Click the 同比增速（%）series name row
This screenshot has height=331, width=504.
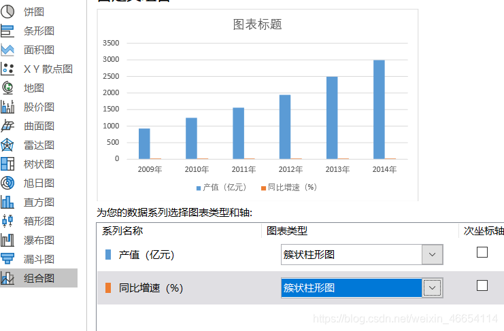(x=151, y=288)
